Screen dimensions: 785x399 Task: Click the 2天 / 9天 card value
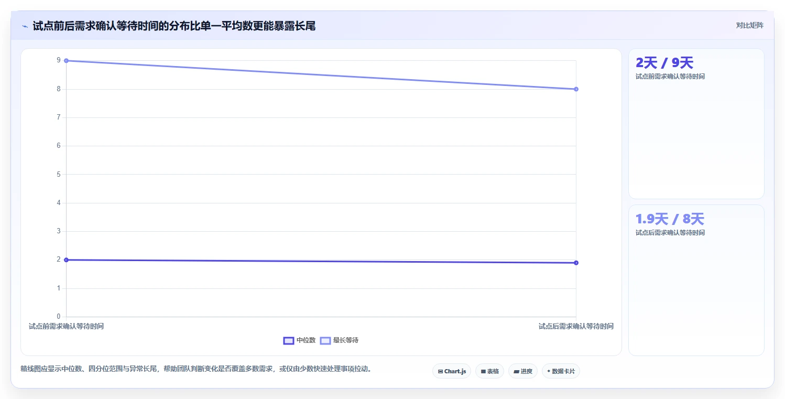point(664,63)
